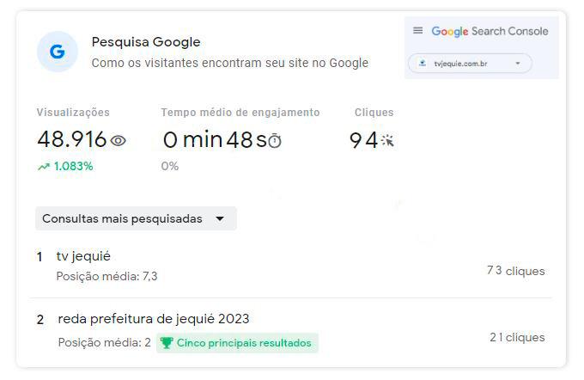Viewport: 584px width, 380px height.
Task: Open the "tv jequié" query result
Action: coord(84,256)
